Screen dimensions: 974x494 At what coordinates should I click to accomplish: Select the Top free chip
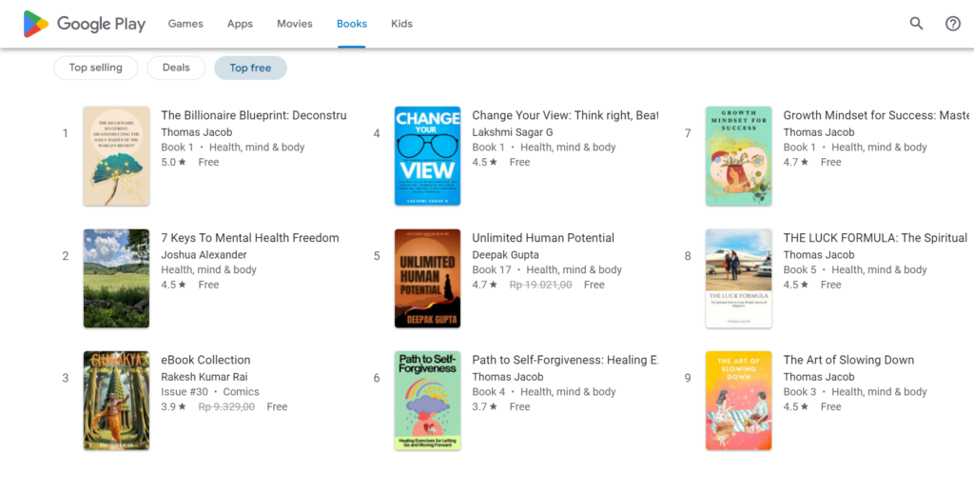(250, 68)
